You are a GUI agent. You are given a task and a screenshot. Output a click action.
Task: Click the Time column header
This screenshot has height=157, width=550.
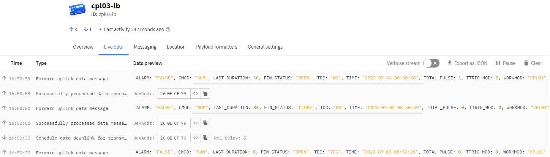pyautogui.click(x=16, y=63)
